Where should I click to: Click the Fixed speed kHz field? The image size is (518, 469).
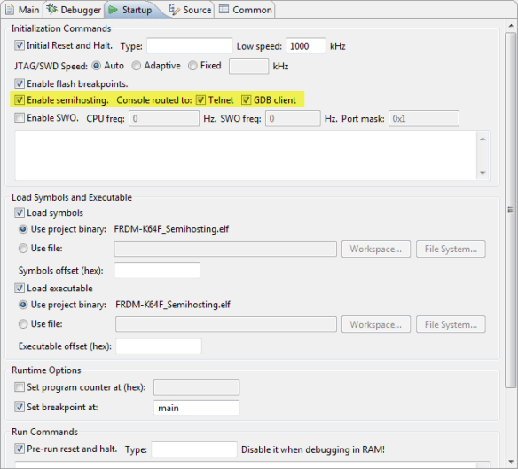[x=248, y=66]
